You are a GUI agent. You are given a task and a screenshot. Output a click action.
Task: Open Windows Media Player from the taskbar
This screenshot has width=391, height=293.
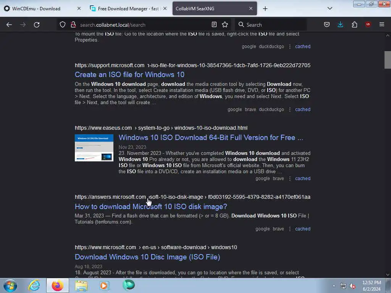coord(104,285)
